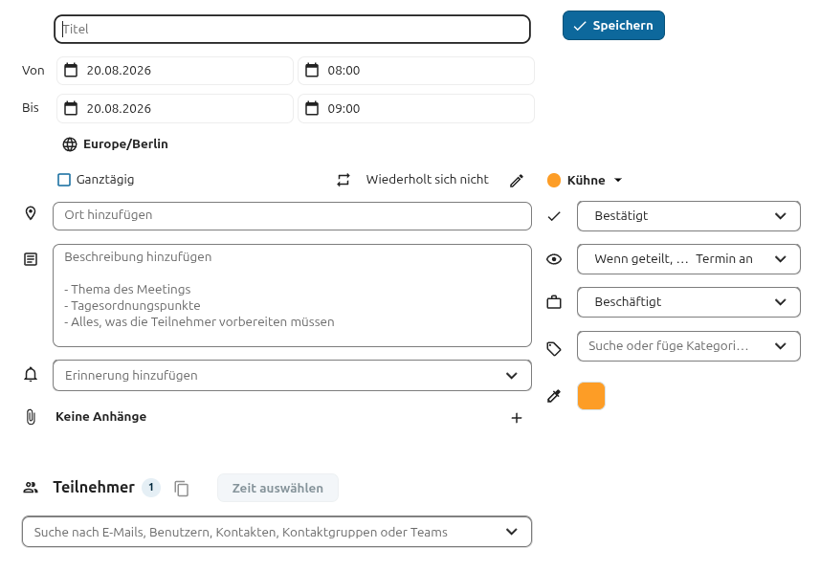Open the category search Suche oder füge Kategori
The height and width of the screenshot is (570, 820).
point(689,346)
